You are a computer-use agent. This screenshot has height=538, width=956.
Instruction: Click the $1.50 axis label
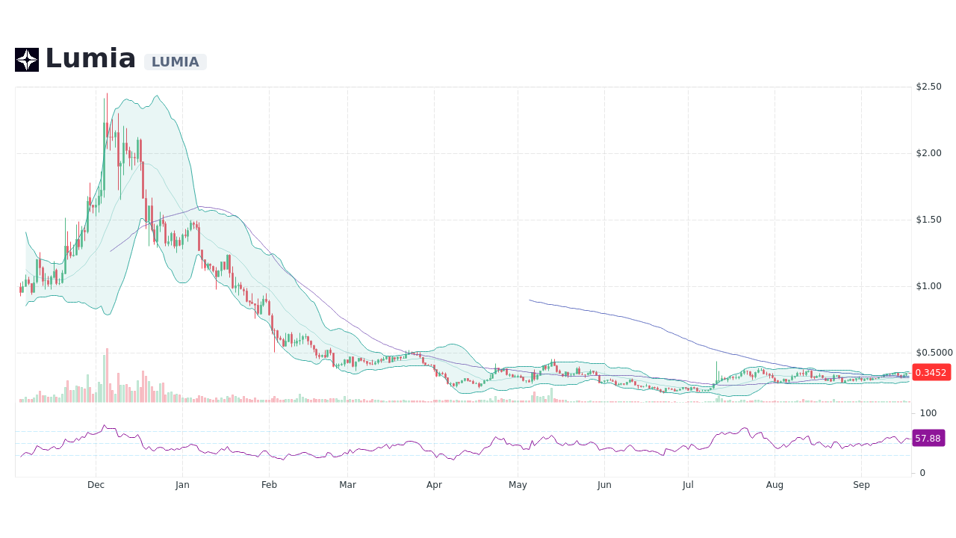(x=927, y=220)
